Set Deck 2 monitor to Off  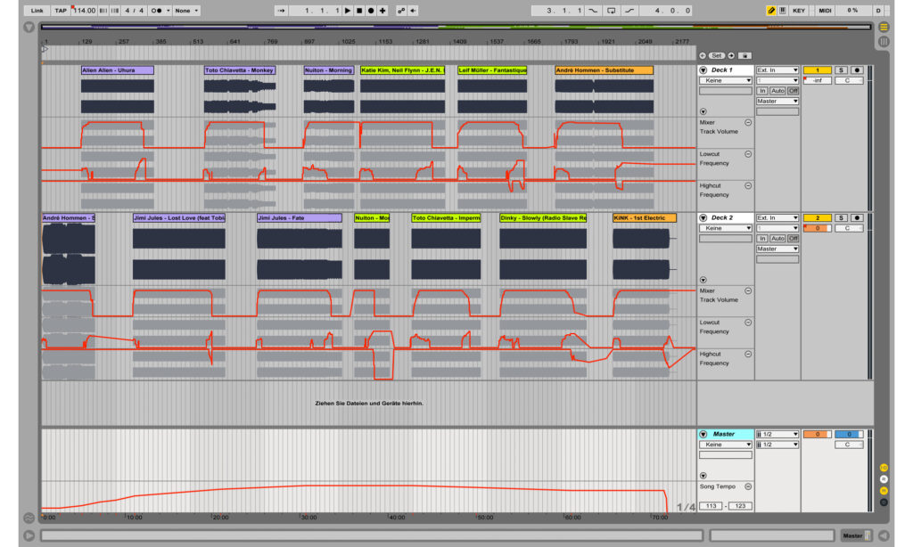coord(793,239)
